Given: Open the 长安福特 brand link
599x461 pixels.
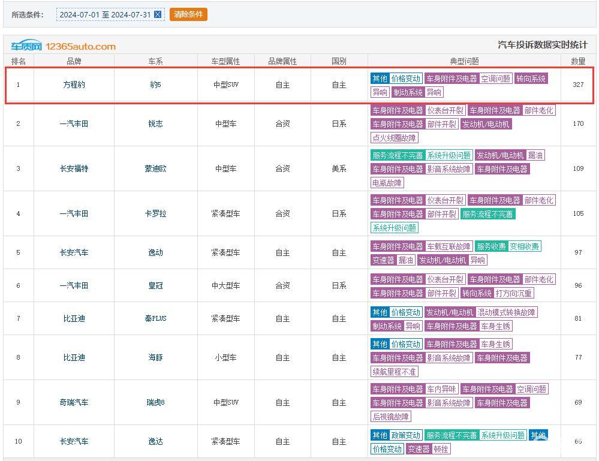Looking at the screenshot, I should (x=74, y=168).
